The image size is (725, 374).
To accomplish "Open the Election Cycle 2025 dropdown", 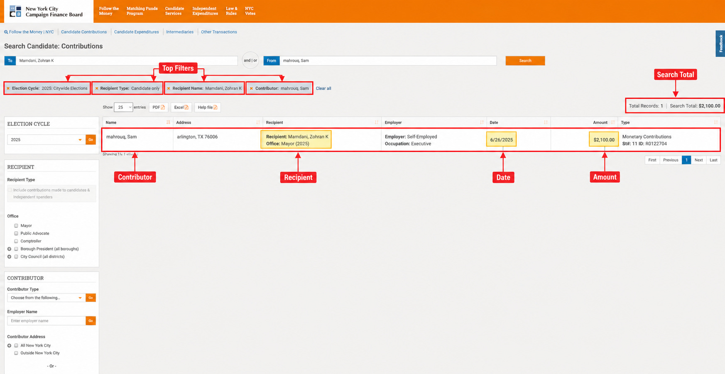I will (x=46, y=140).
